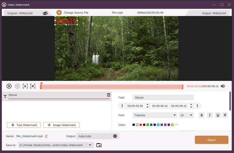The image size is (234, 153).
Task: Mute the audio with the speaker icon
Action: tap(223, 86)
